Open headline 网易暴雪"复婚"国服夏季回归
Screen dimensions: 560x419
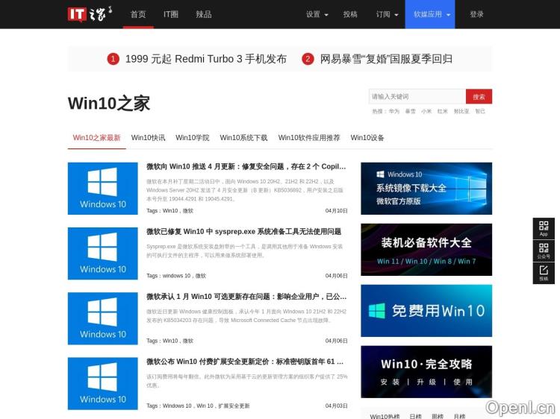387,59
